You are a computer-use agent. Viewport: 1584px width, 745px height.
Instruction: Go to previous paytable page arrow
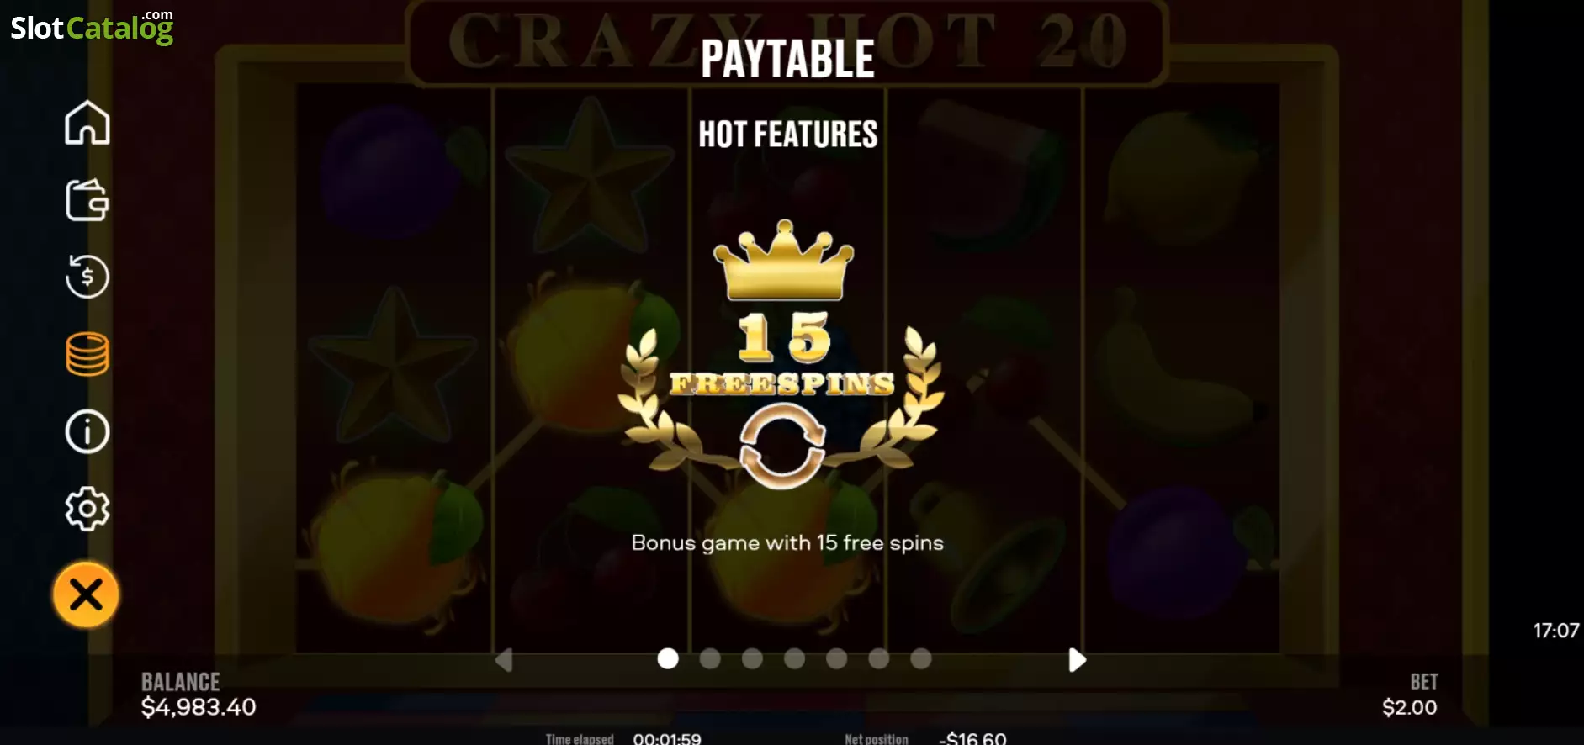click(504, 659)
